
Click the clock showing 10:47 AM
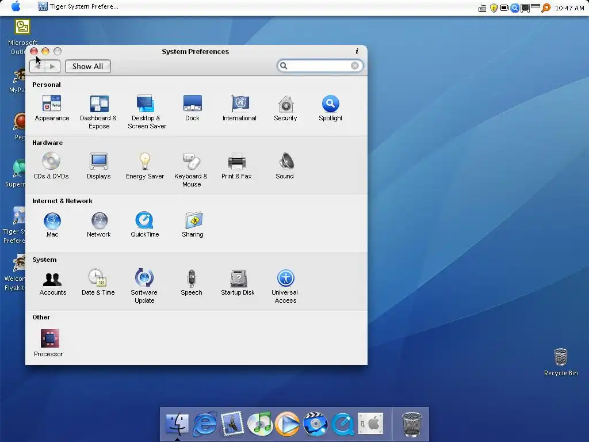coord(569,8)
